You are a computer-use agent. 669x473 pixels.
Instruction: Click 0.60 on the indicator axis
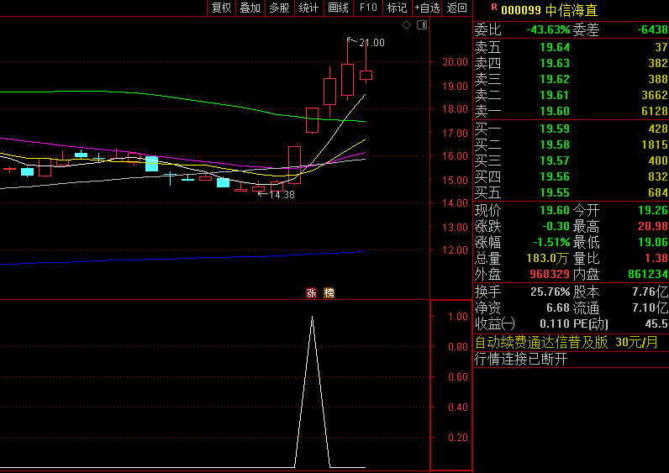(x=458, y=377)
